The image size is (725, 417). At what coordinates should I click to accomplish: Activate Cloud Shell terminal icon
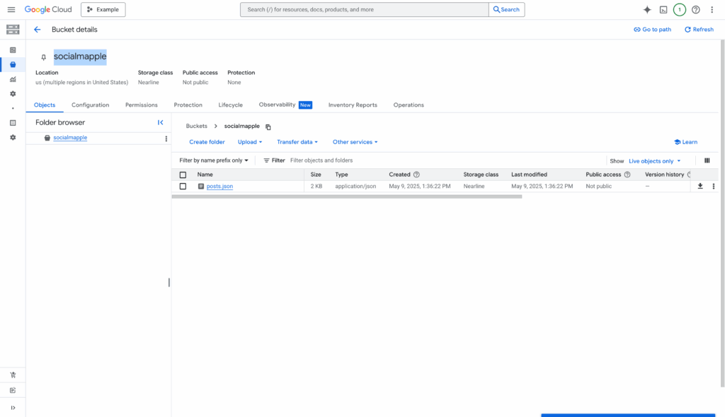pyautogui.click(x=663, y=10)
